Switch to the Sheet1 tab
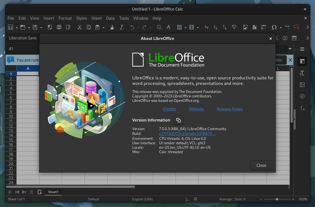This screenshot has width=315, height=207. tap(53, 192)
